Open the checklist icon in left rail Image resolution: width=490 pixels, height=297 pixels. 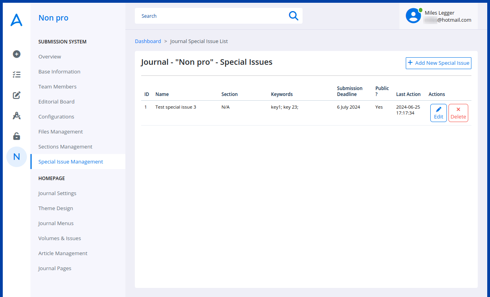pos(17,75)
